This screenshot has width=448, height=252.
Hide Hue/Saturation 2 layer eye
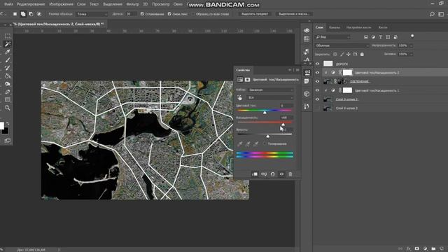[317, 73]
